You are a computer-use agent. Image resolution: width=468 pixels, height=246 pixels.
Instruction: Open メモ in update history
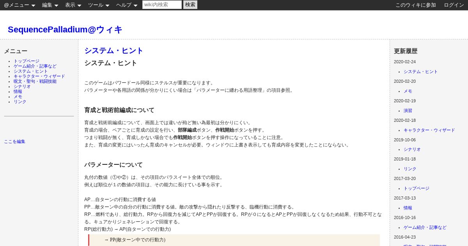click(x=408, y=91)
